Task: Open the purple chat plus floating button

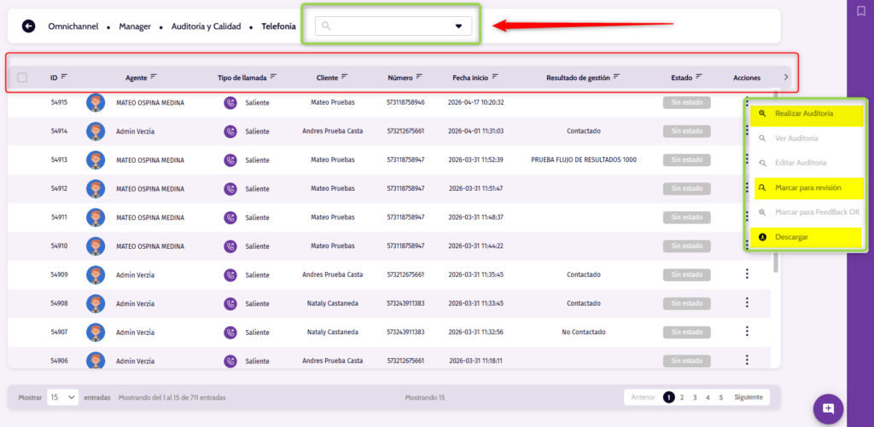Action: pos(828,409)
